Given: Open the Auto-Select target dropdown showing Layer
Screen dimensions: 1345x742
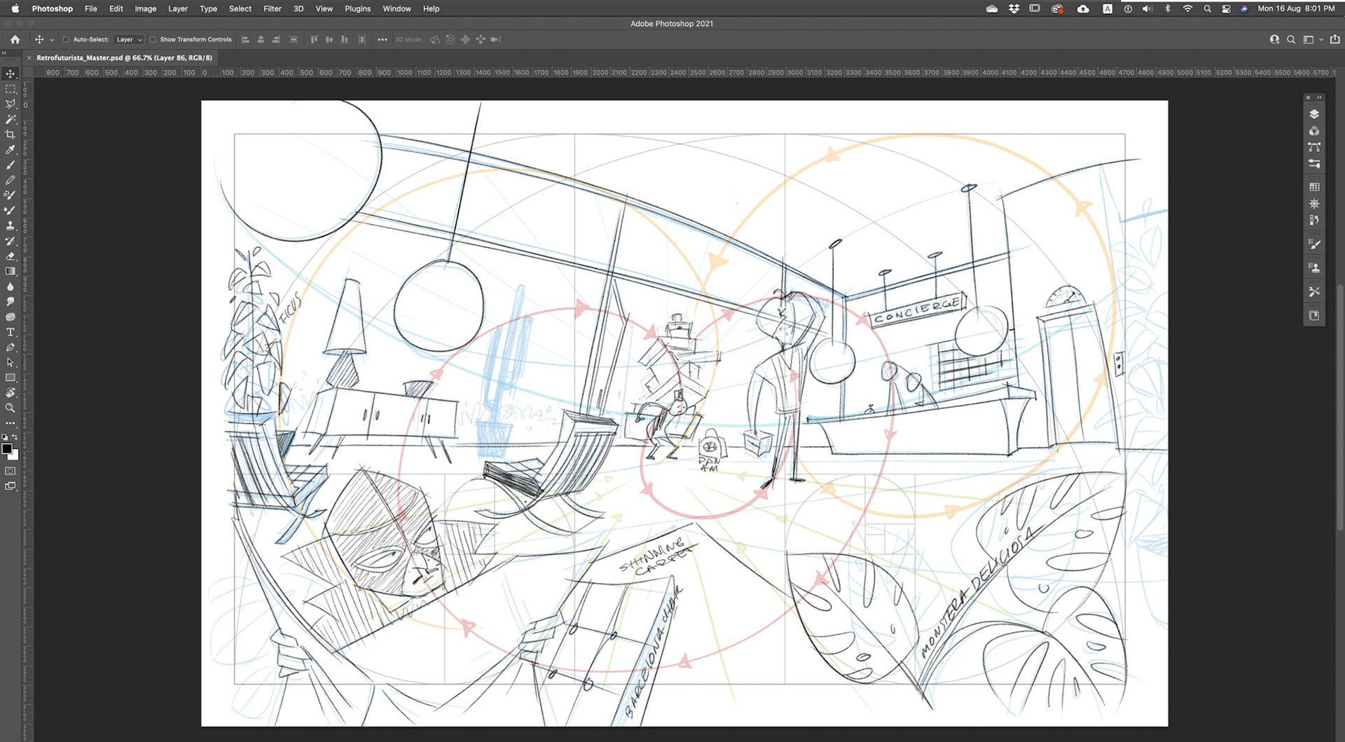Looking at the screenshot, I should tap(128, 39).
